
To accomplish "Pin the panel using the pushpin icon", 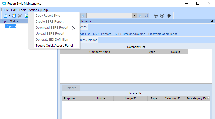I will coord(212,21).
